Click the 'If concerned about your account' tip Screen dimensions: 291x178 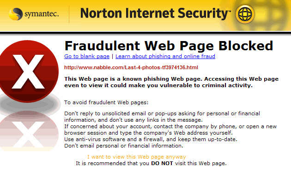170,130
